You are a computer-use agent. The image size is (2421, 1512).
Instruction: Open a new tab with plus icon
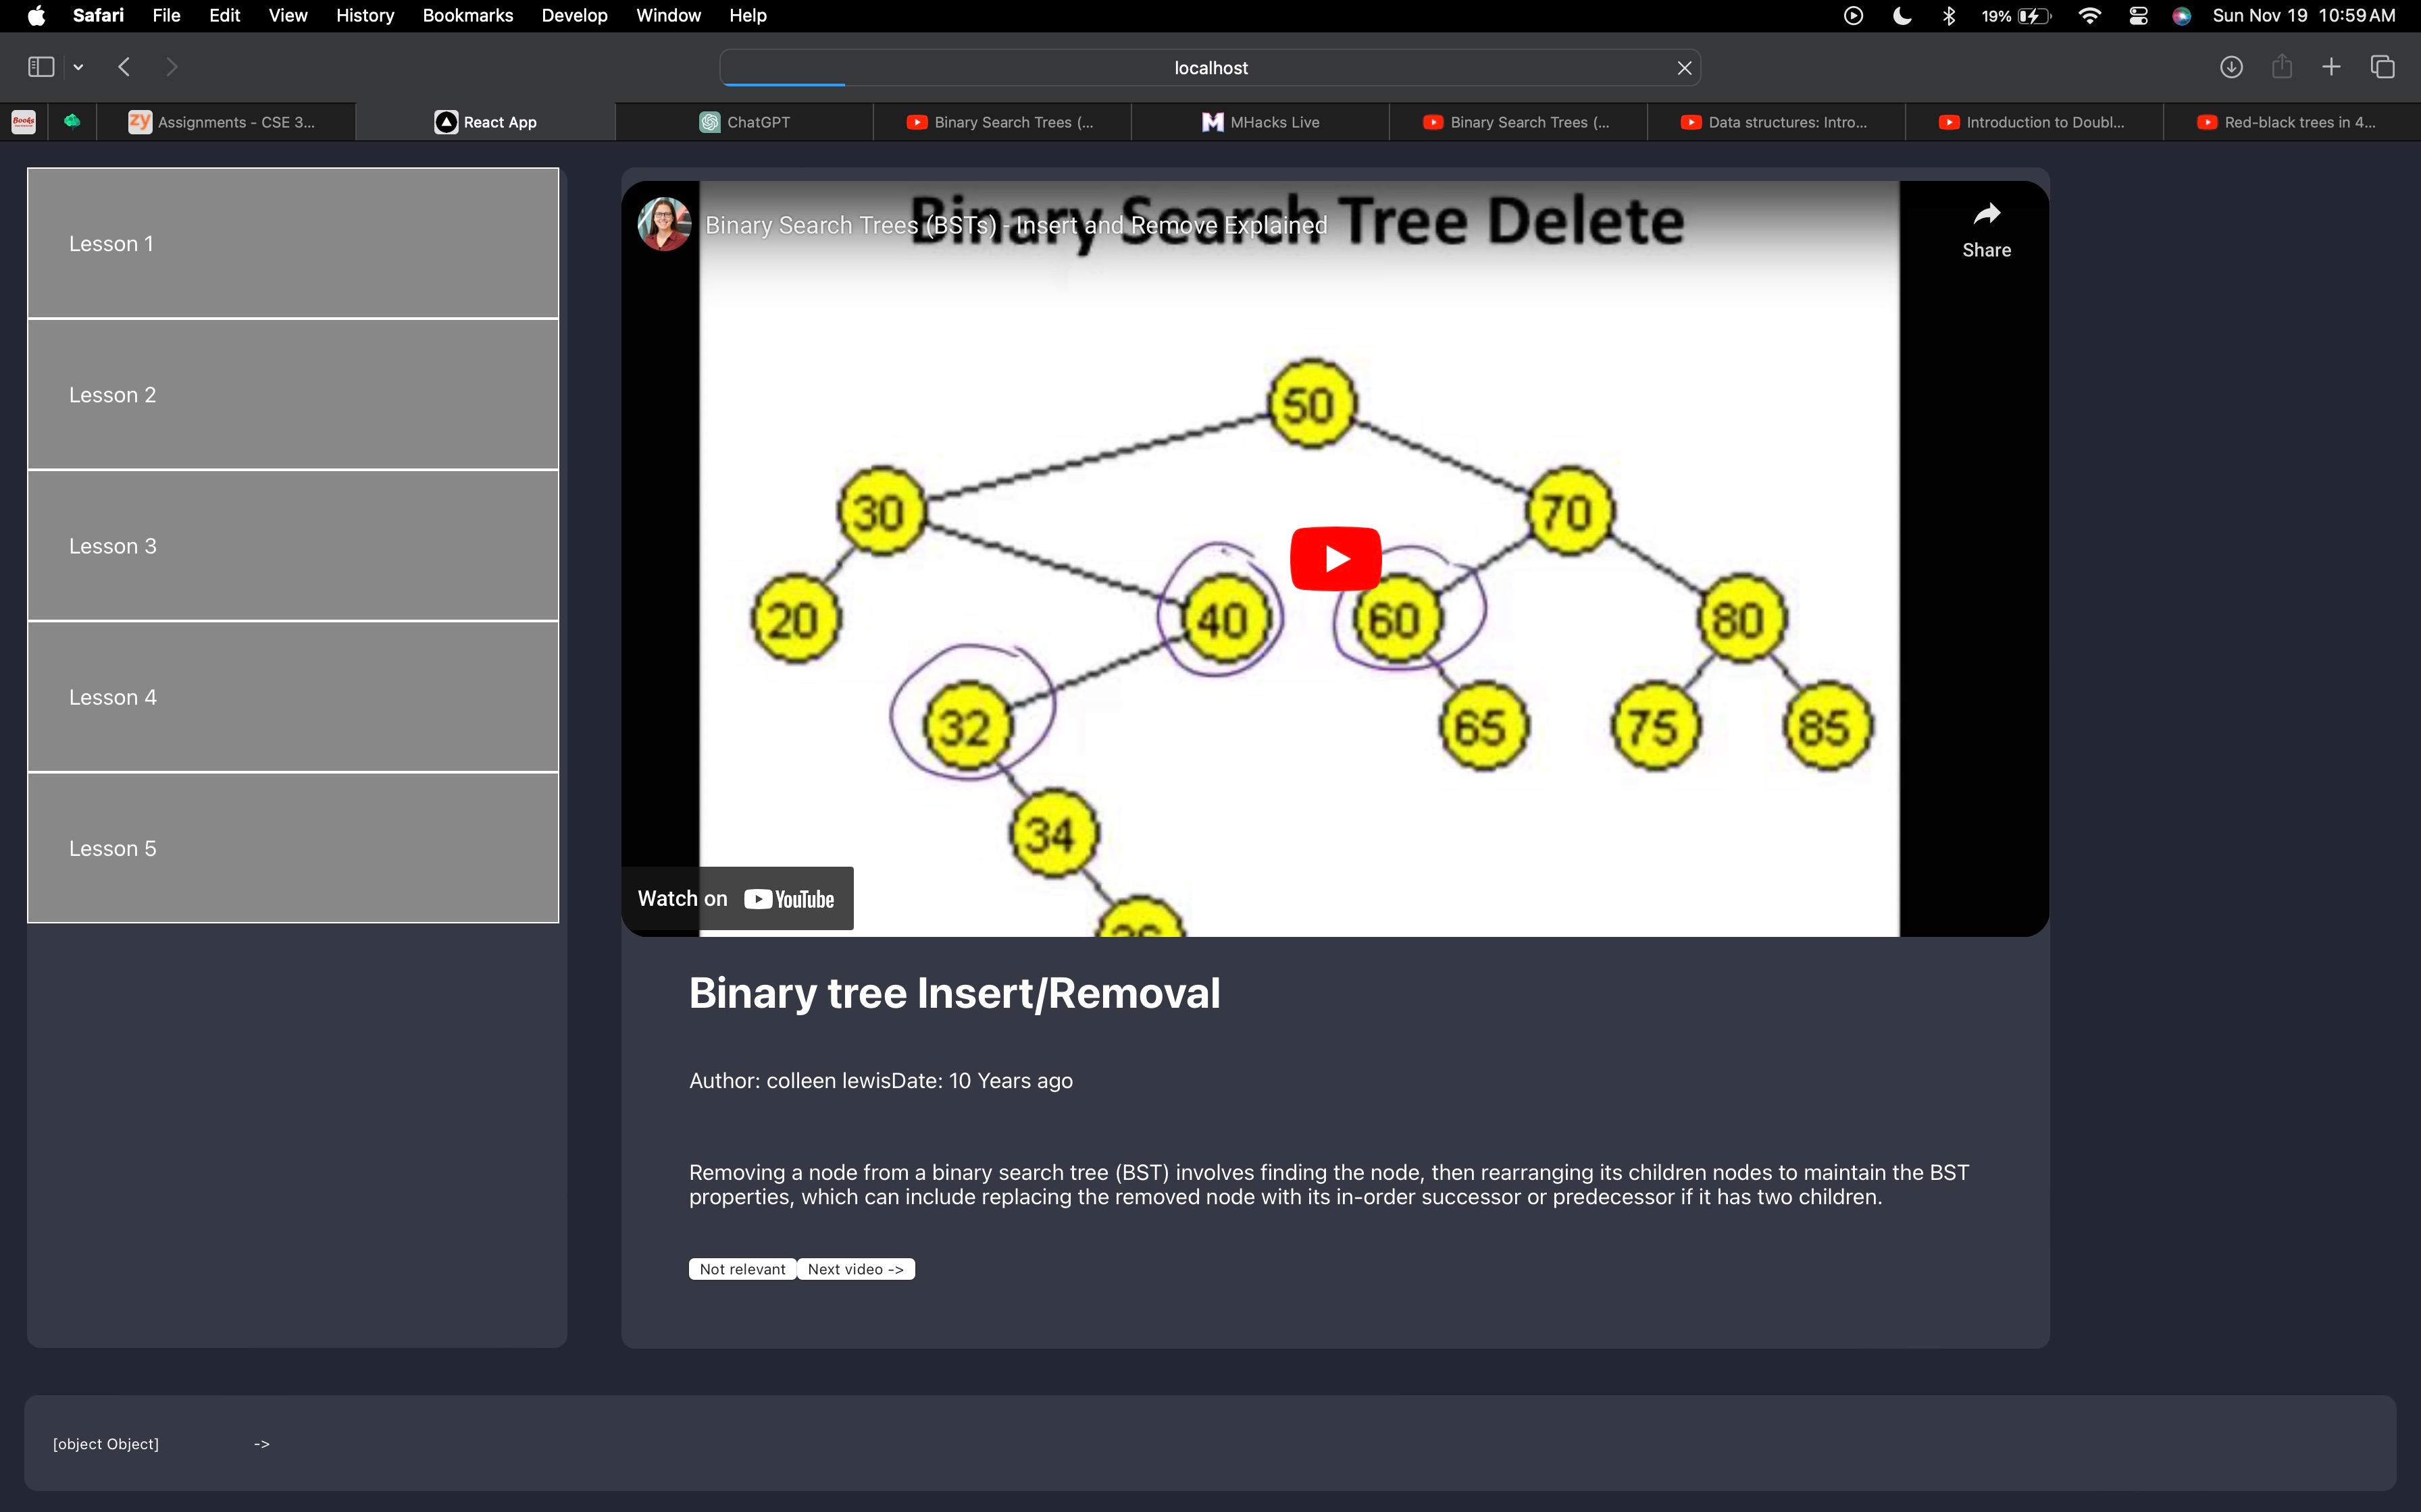tap(2331, 67)
